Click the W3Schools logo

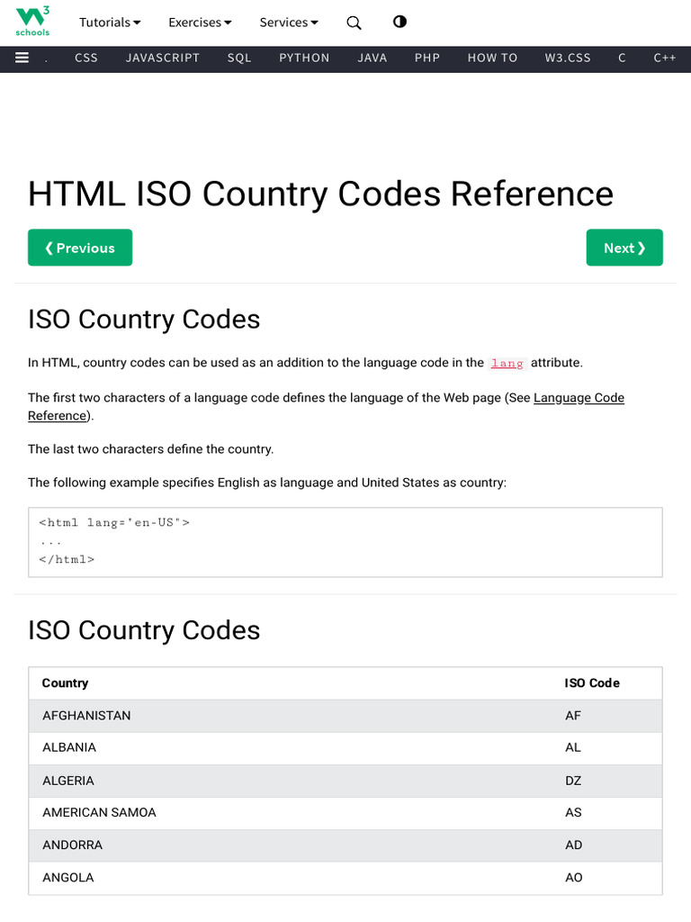[x=32, y=21]
